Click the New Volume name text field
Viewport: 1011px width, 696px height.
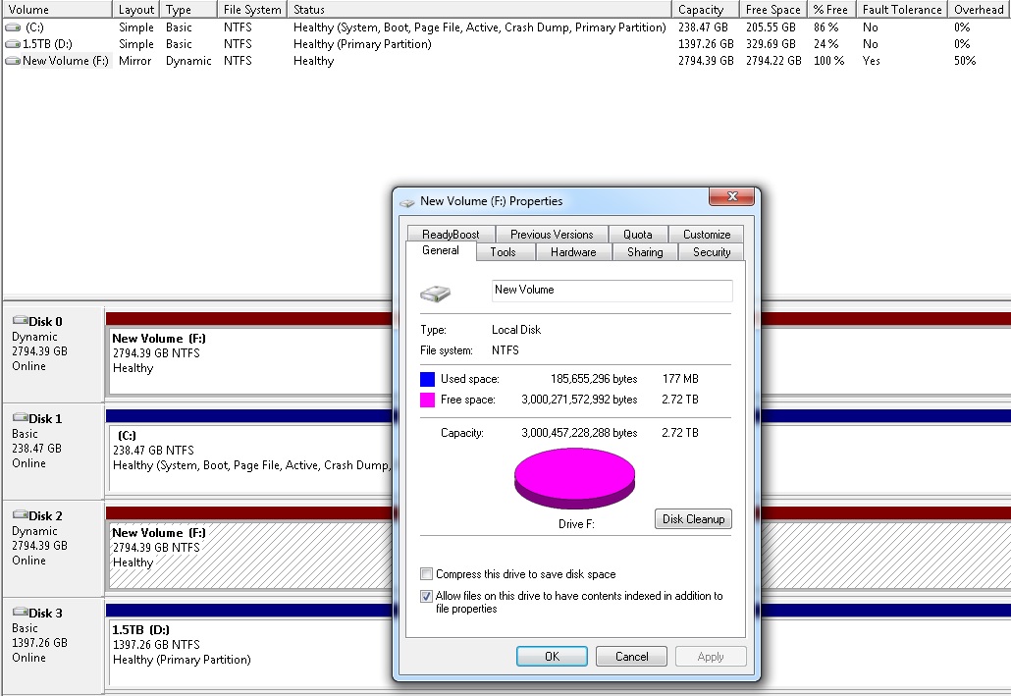coord(612,291)
